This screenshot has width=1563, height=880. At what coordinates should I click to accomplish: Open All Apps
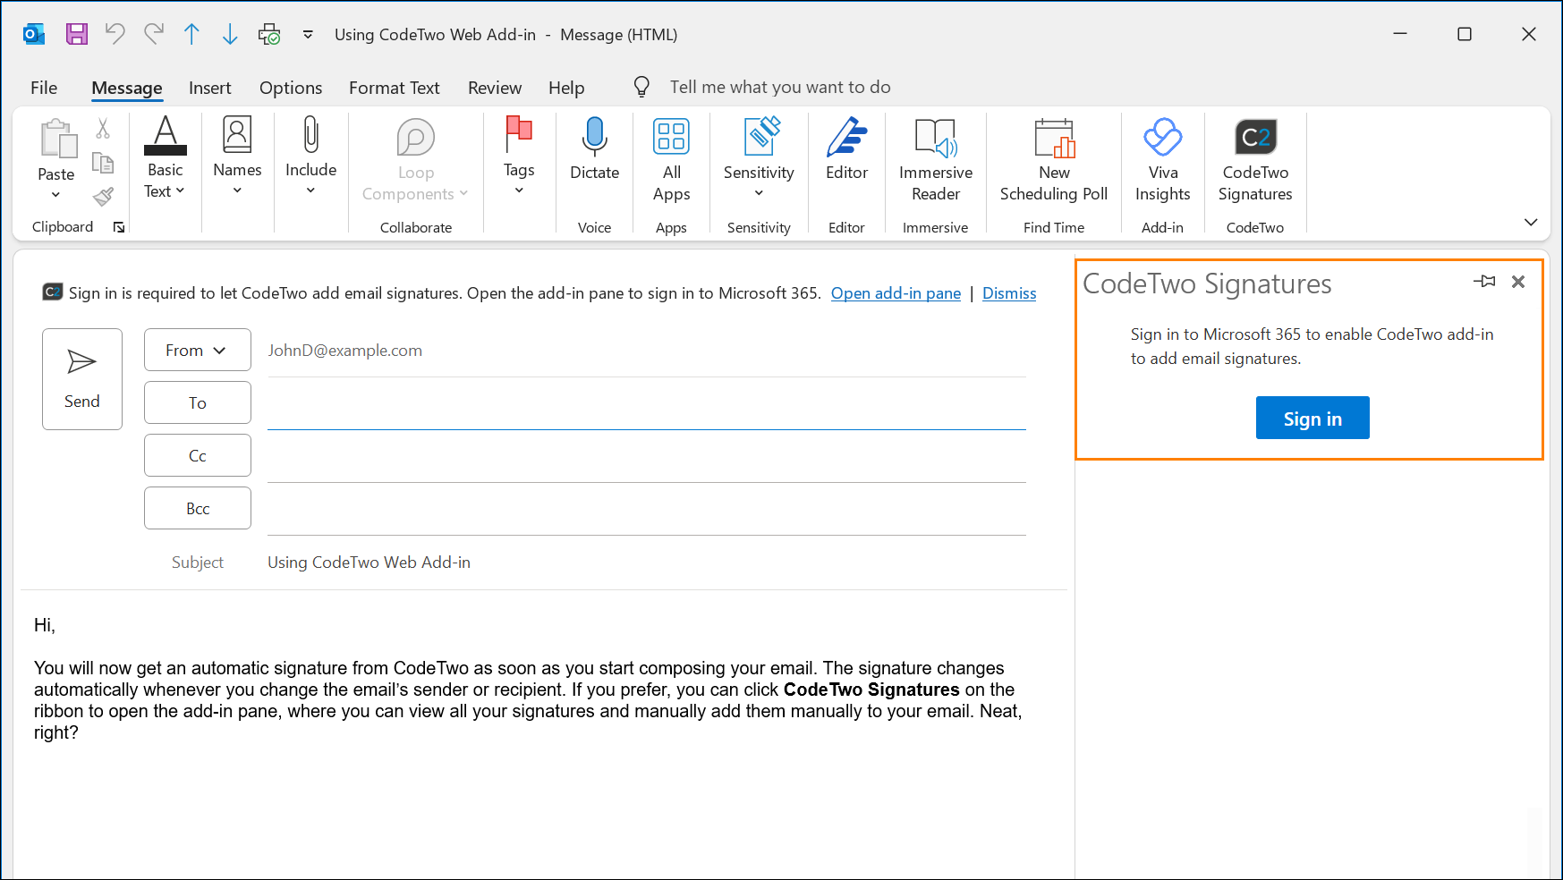coord(671,161)
